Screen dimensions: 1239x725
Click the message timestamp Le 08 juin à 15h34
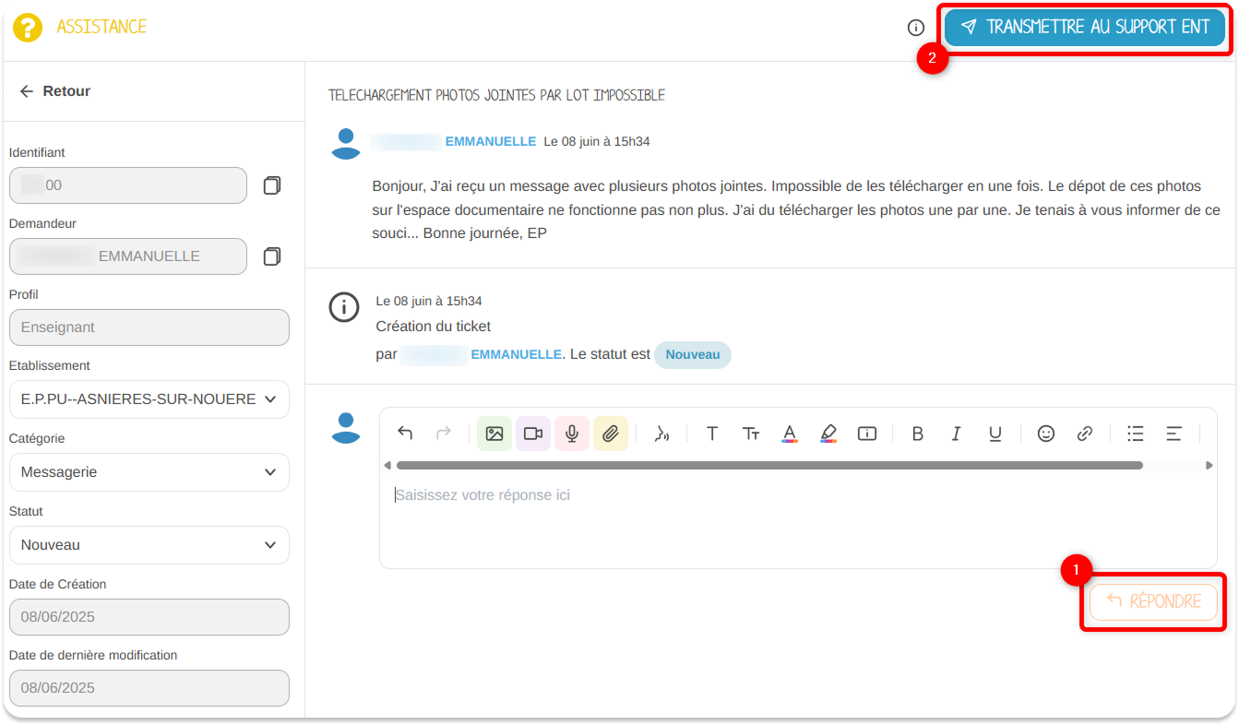(x=597, y=142)
